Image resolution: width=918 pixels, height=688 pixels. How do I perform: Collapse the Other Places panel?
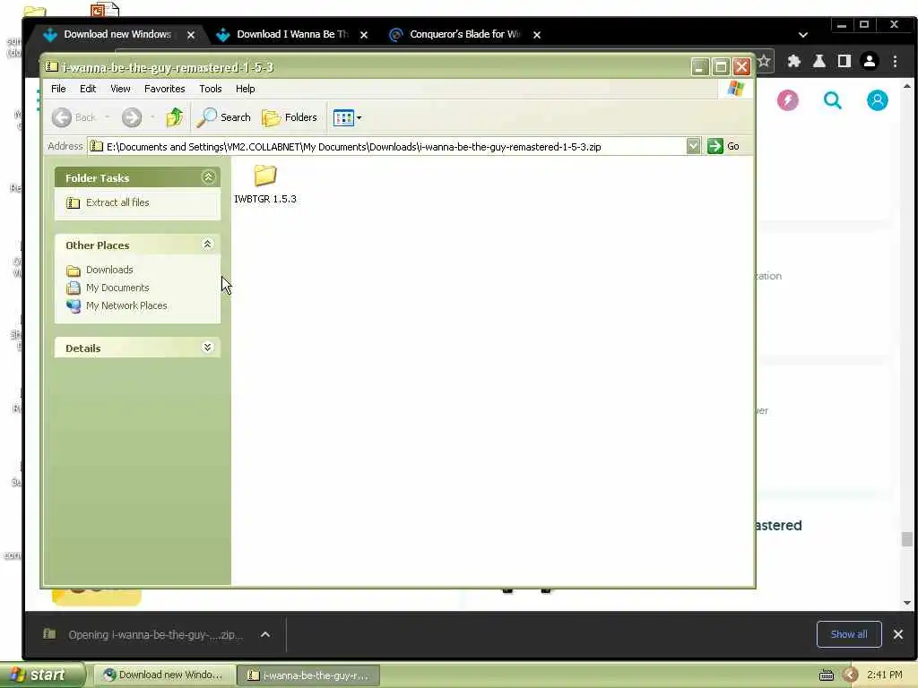pos(207,245)
